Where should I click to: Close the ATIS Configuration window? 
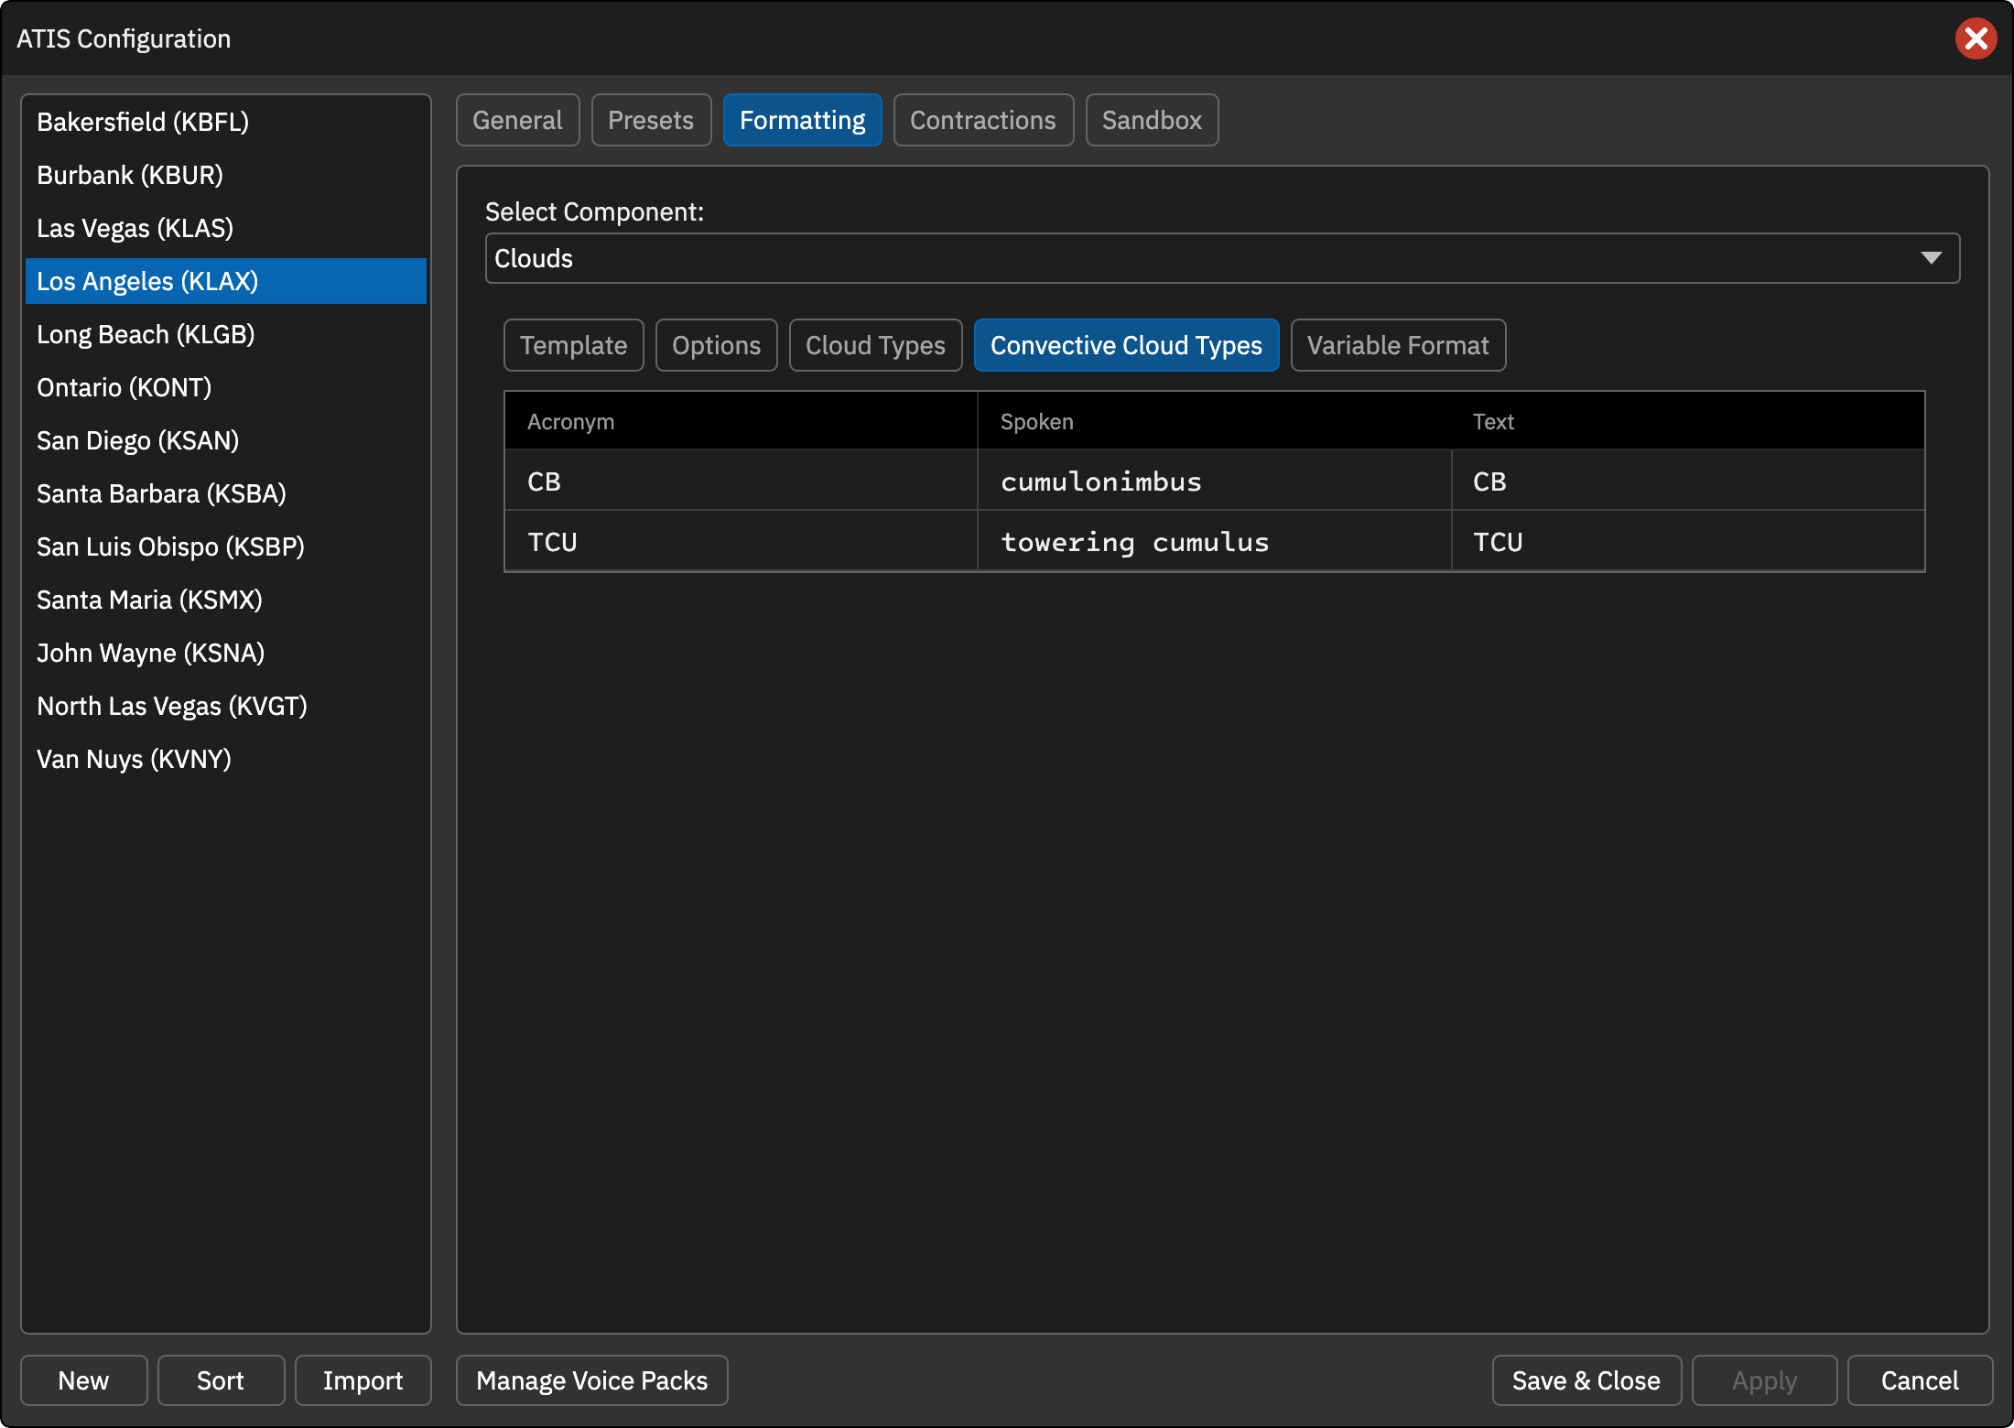pyautogui.click(x=1976, y=38)
